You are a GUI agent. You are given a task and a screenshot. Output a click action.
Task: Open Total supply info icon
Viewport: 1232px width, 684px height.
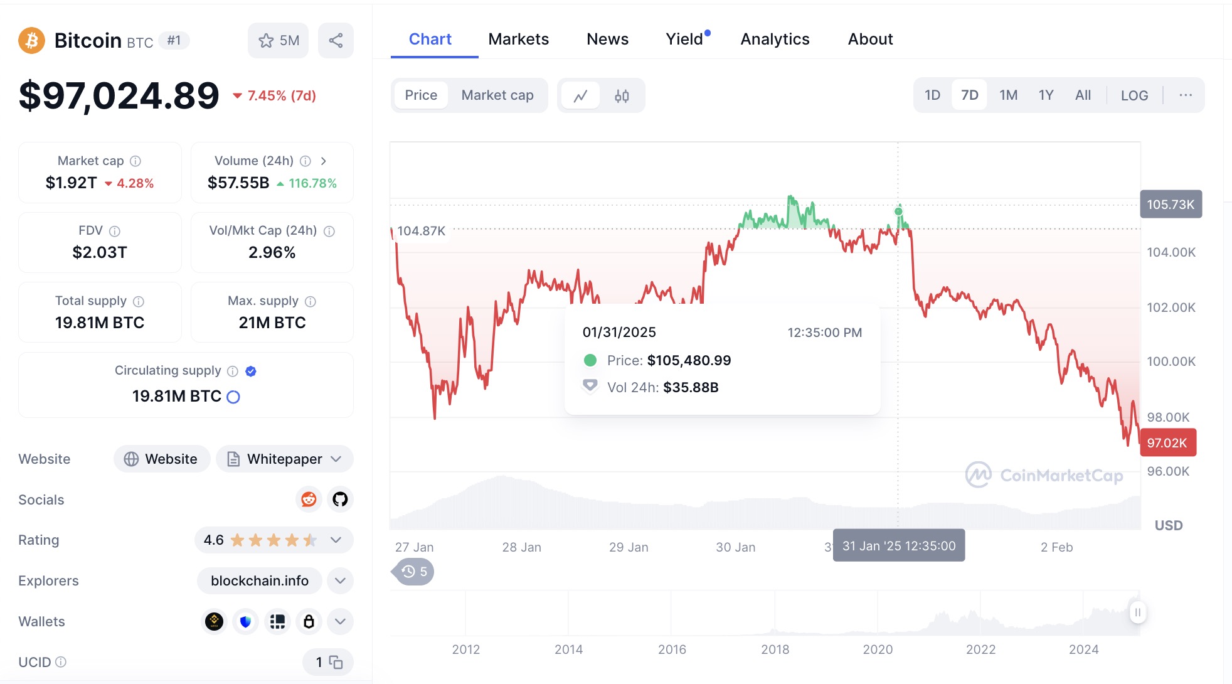pyautogui.click(x=139, y=301)
